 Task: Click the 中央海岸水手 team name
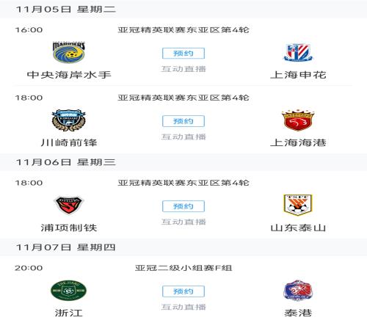(x=69, y=75)
